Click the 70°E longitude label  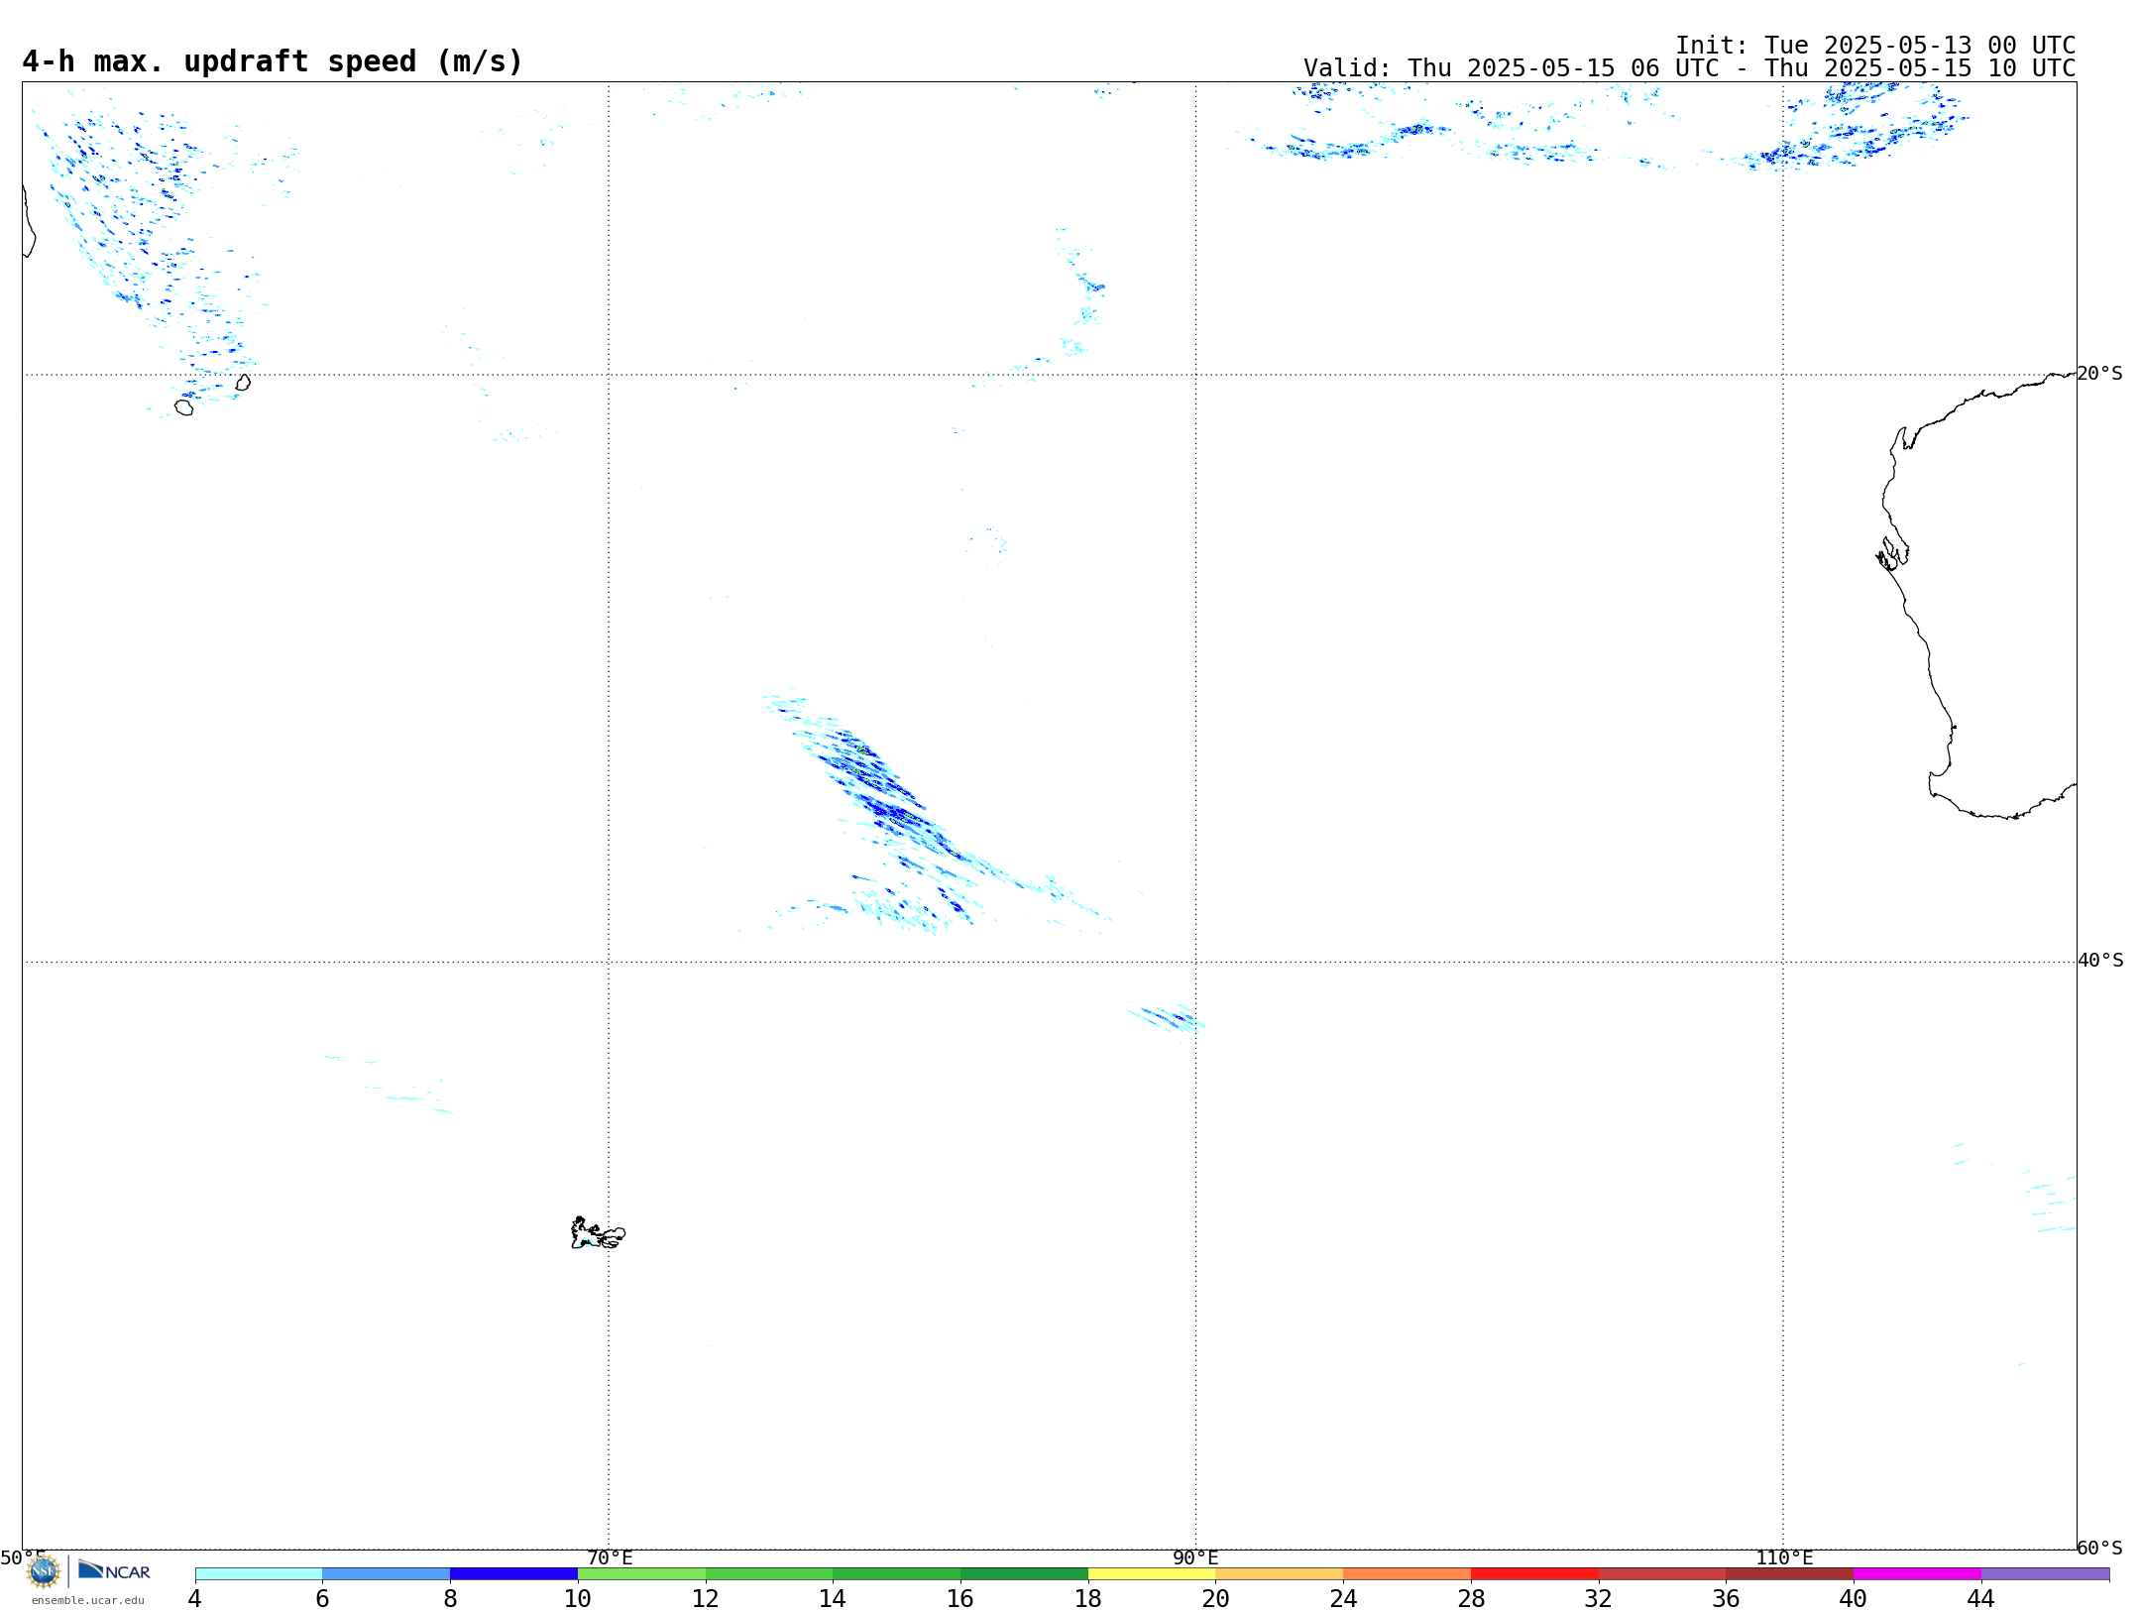[x=610, y=1557]
